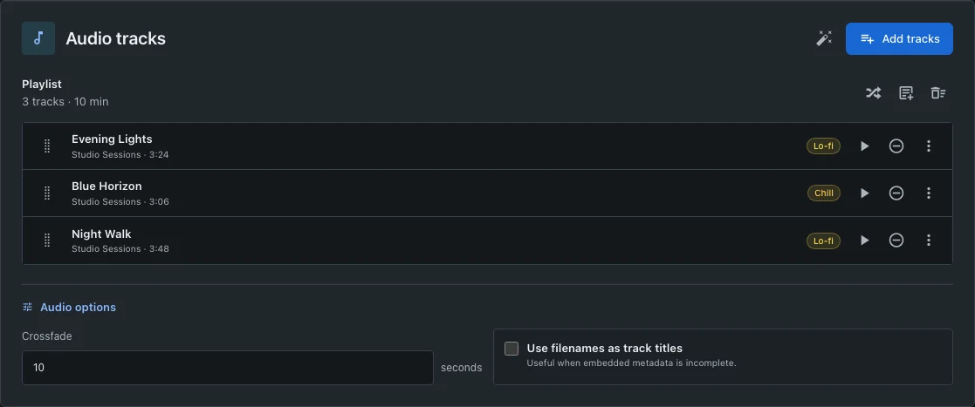Open more options for Blue Horizon
The height and width of the screenshot is (407, 975).
929,193
